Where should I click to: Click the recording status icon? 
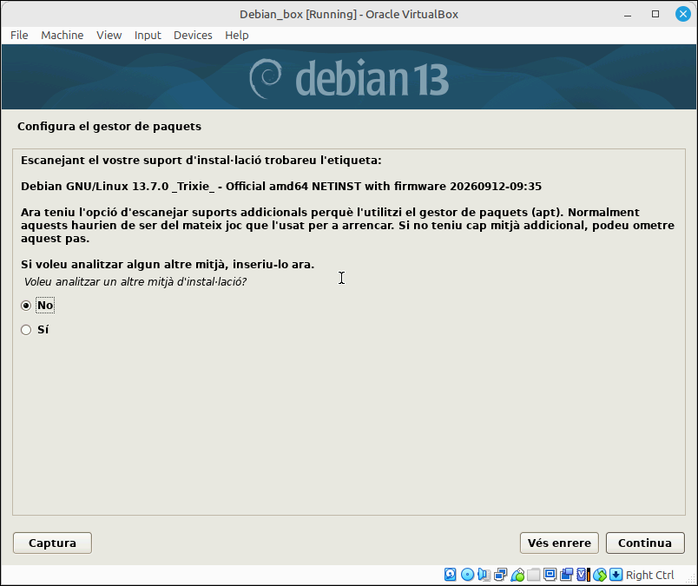coord(567,575)
